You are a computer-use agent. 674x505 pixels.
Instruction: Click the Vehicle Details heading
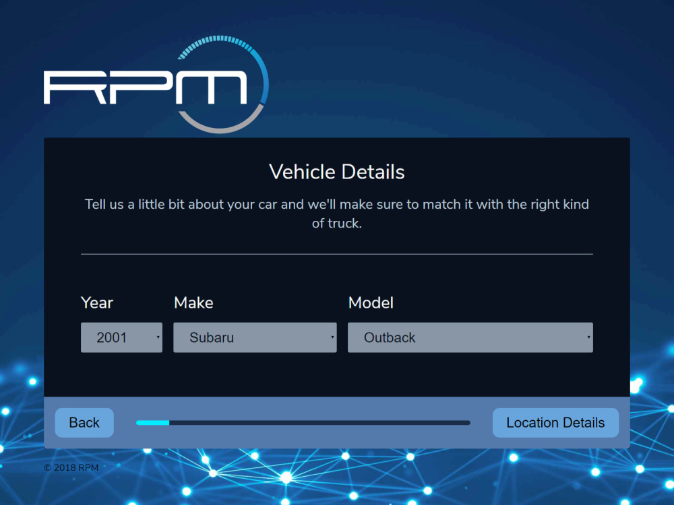[x=337, y=172]
